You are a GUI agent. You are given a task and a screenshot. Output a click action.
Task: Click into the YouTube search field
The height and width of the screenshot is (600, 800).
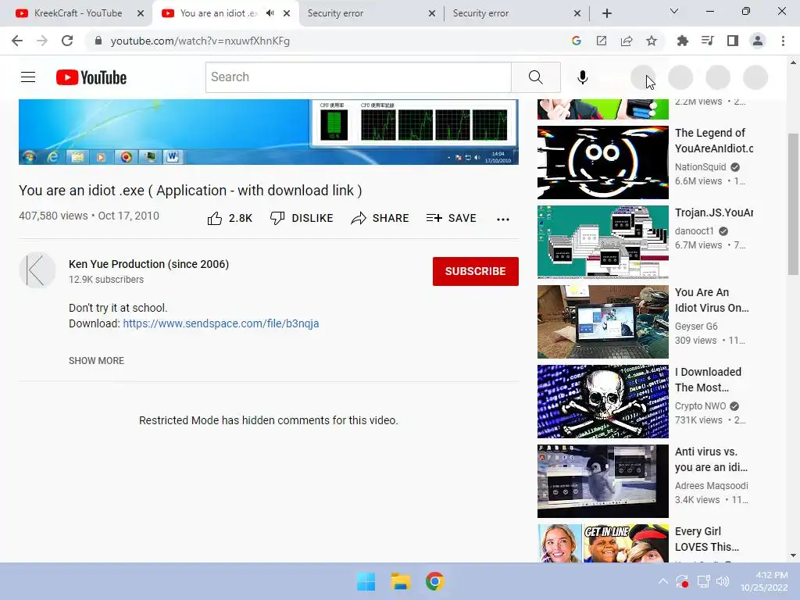359,77
